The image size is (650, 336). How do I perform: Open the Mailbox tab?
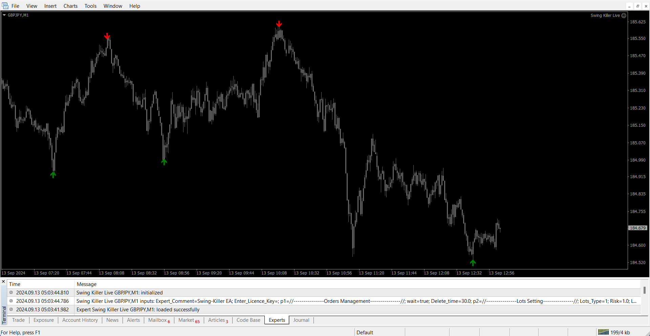click(157, 320)
